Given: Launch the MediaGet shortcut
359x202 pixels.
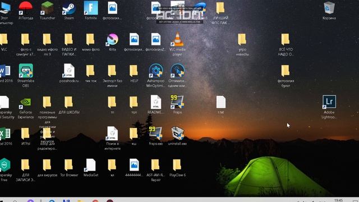Looking at the screenshot, I should (91, 165).
